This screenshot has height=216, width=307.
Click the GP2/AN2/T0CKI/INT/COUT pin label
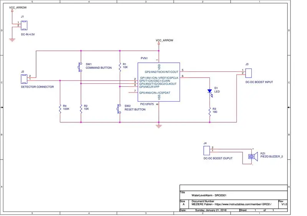(162, 72)
